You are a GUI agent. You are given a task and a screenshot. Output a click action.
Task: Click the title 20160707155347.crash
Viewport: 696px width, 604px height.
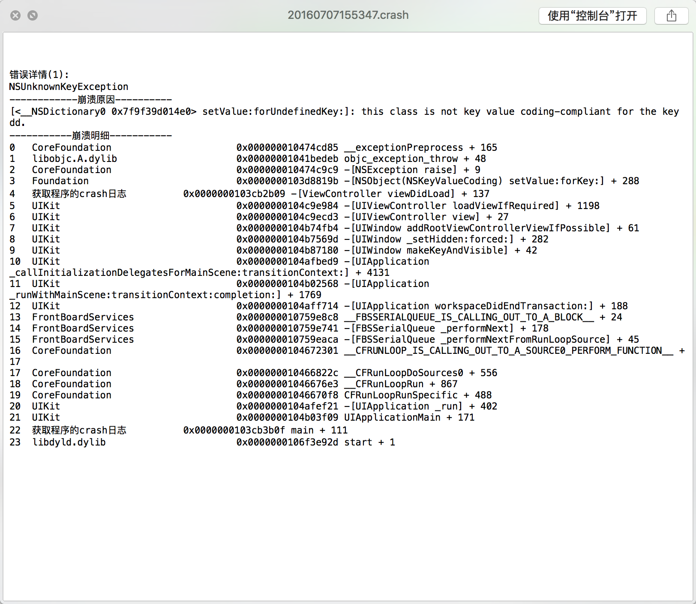(x=348, y=15)
